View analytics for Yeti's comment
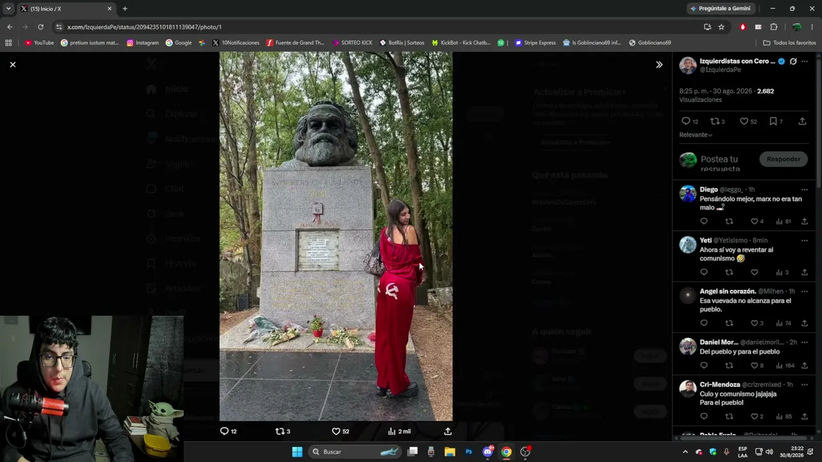Image resolution: width=822 pixels, height=462 pixels. click(x=780, y=272)
